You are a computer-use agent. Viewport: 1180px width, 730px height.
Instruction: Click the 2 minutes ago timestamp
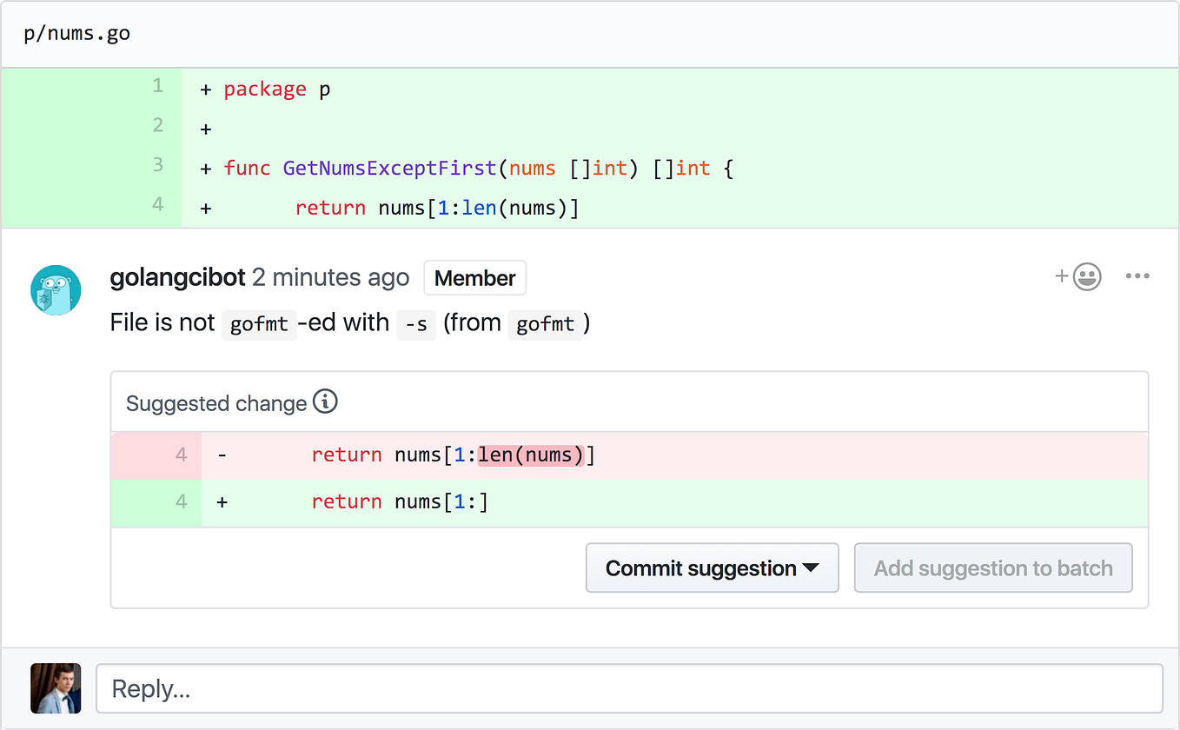[330, 278]
